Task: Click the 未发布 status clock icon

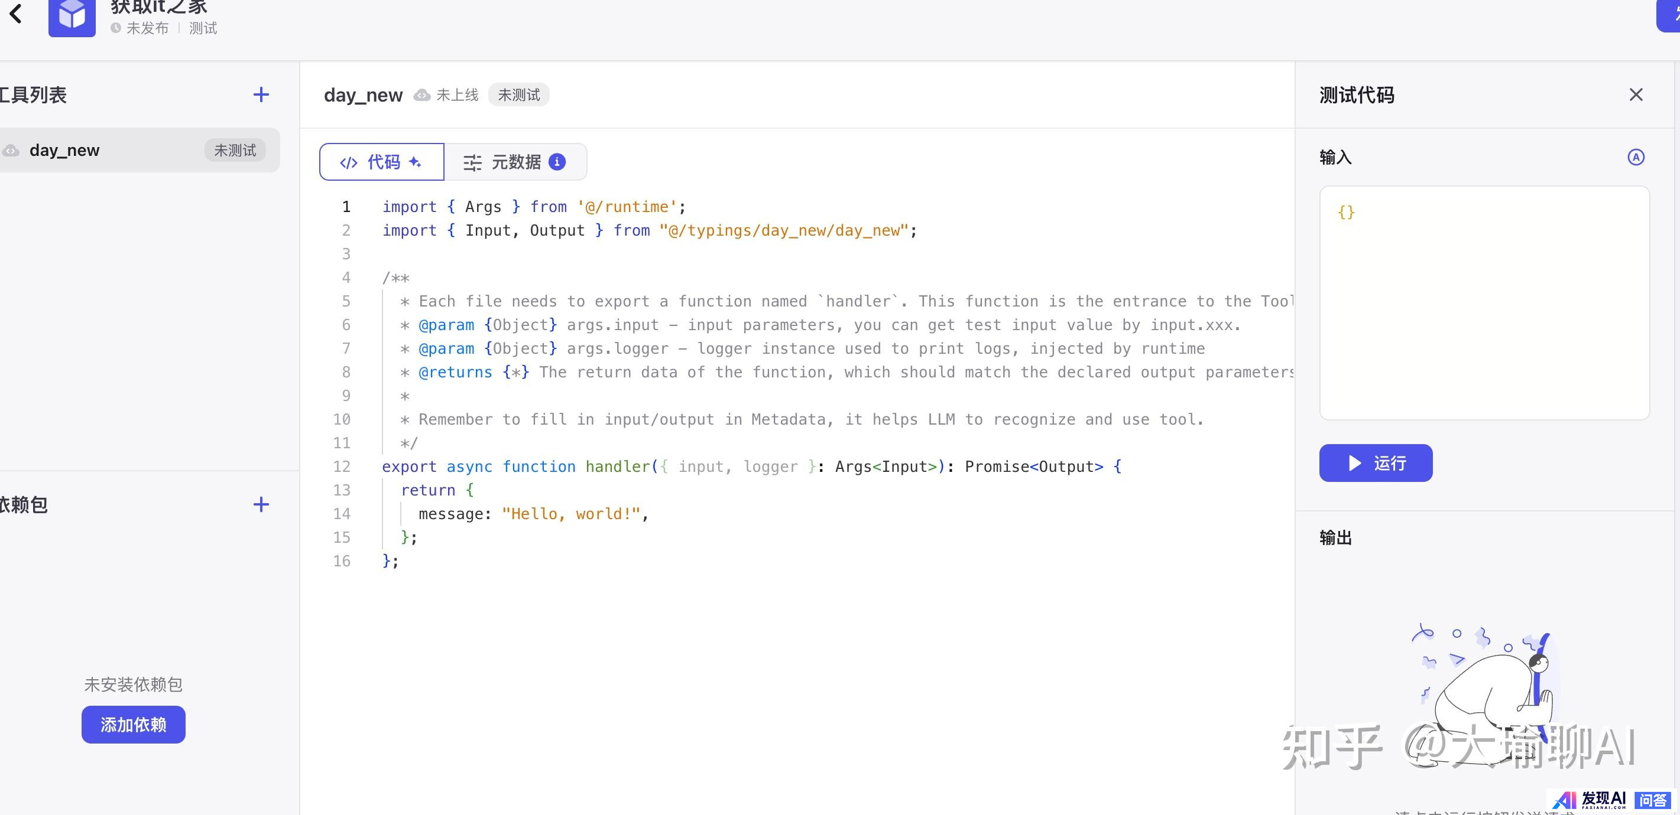Action: pyautogui.click(x=116, y=28)
